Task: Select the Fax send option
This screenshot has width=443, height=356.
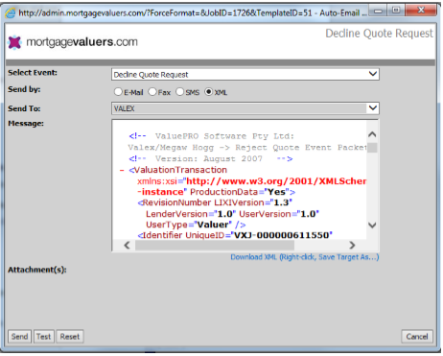Action: coord(152,92)
